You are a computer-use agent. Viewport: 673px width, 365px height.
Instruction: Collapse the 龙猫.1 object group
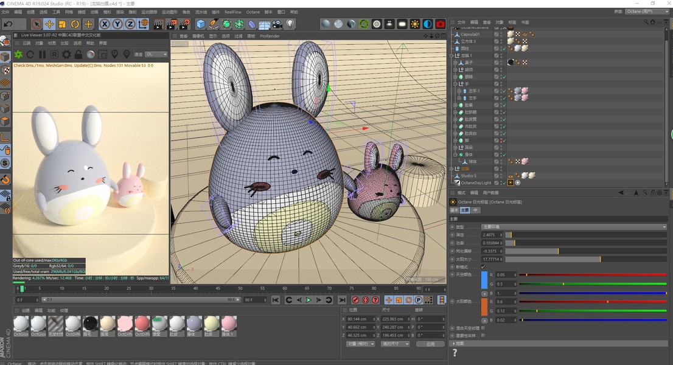click(452, 56)
